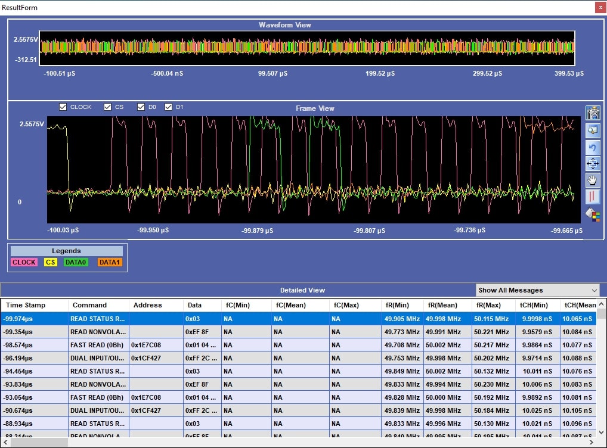Select the hand pan tool
This screenshot has width=607, height=448.
tap(593, 181)
